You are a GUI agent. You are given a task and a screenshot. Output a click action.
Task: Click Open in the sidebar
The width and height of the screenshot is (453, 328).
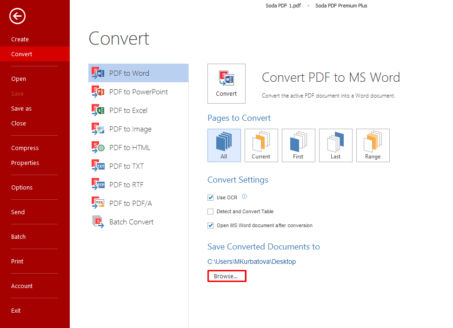coord(19,79)
